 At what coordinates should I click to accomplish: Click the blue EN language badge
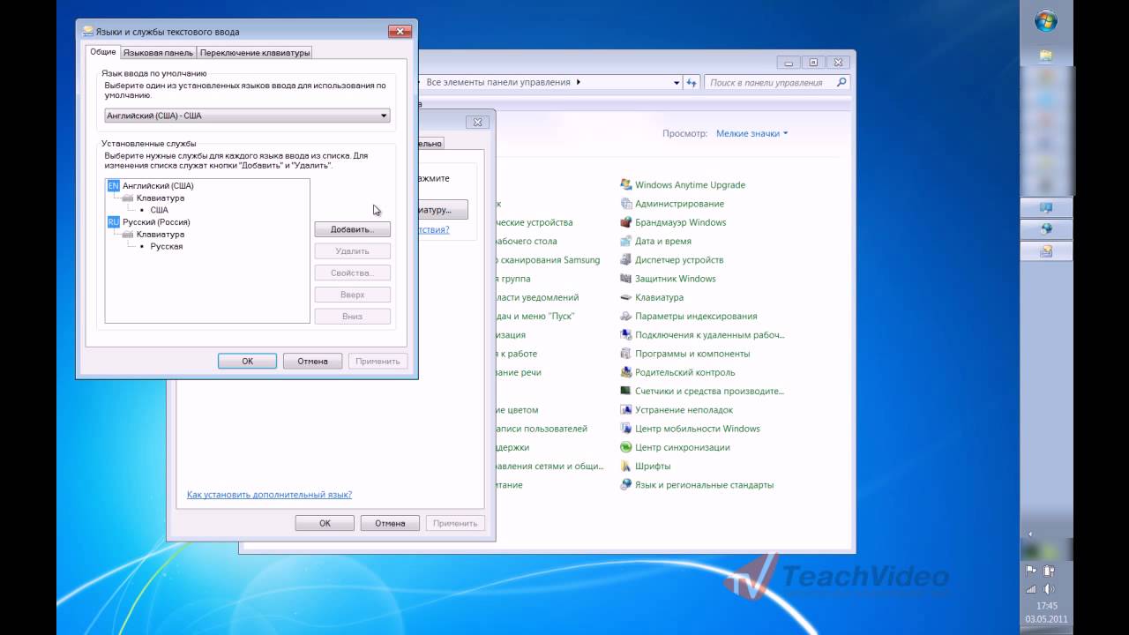(x=113, y=186)
